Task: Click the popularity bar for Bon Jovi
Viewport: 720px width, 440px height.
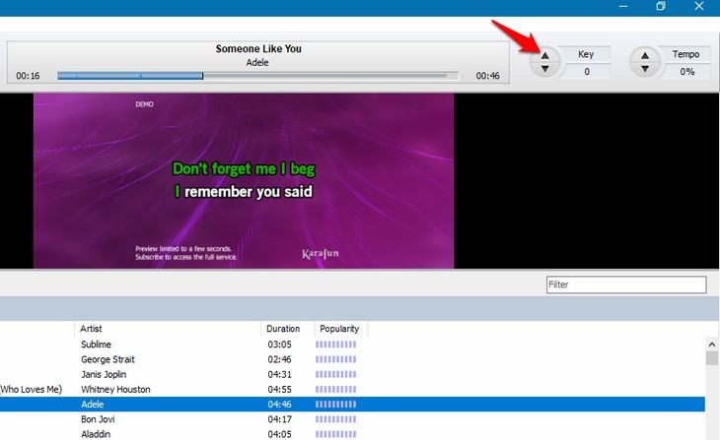Action: (335, 419)
